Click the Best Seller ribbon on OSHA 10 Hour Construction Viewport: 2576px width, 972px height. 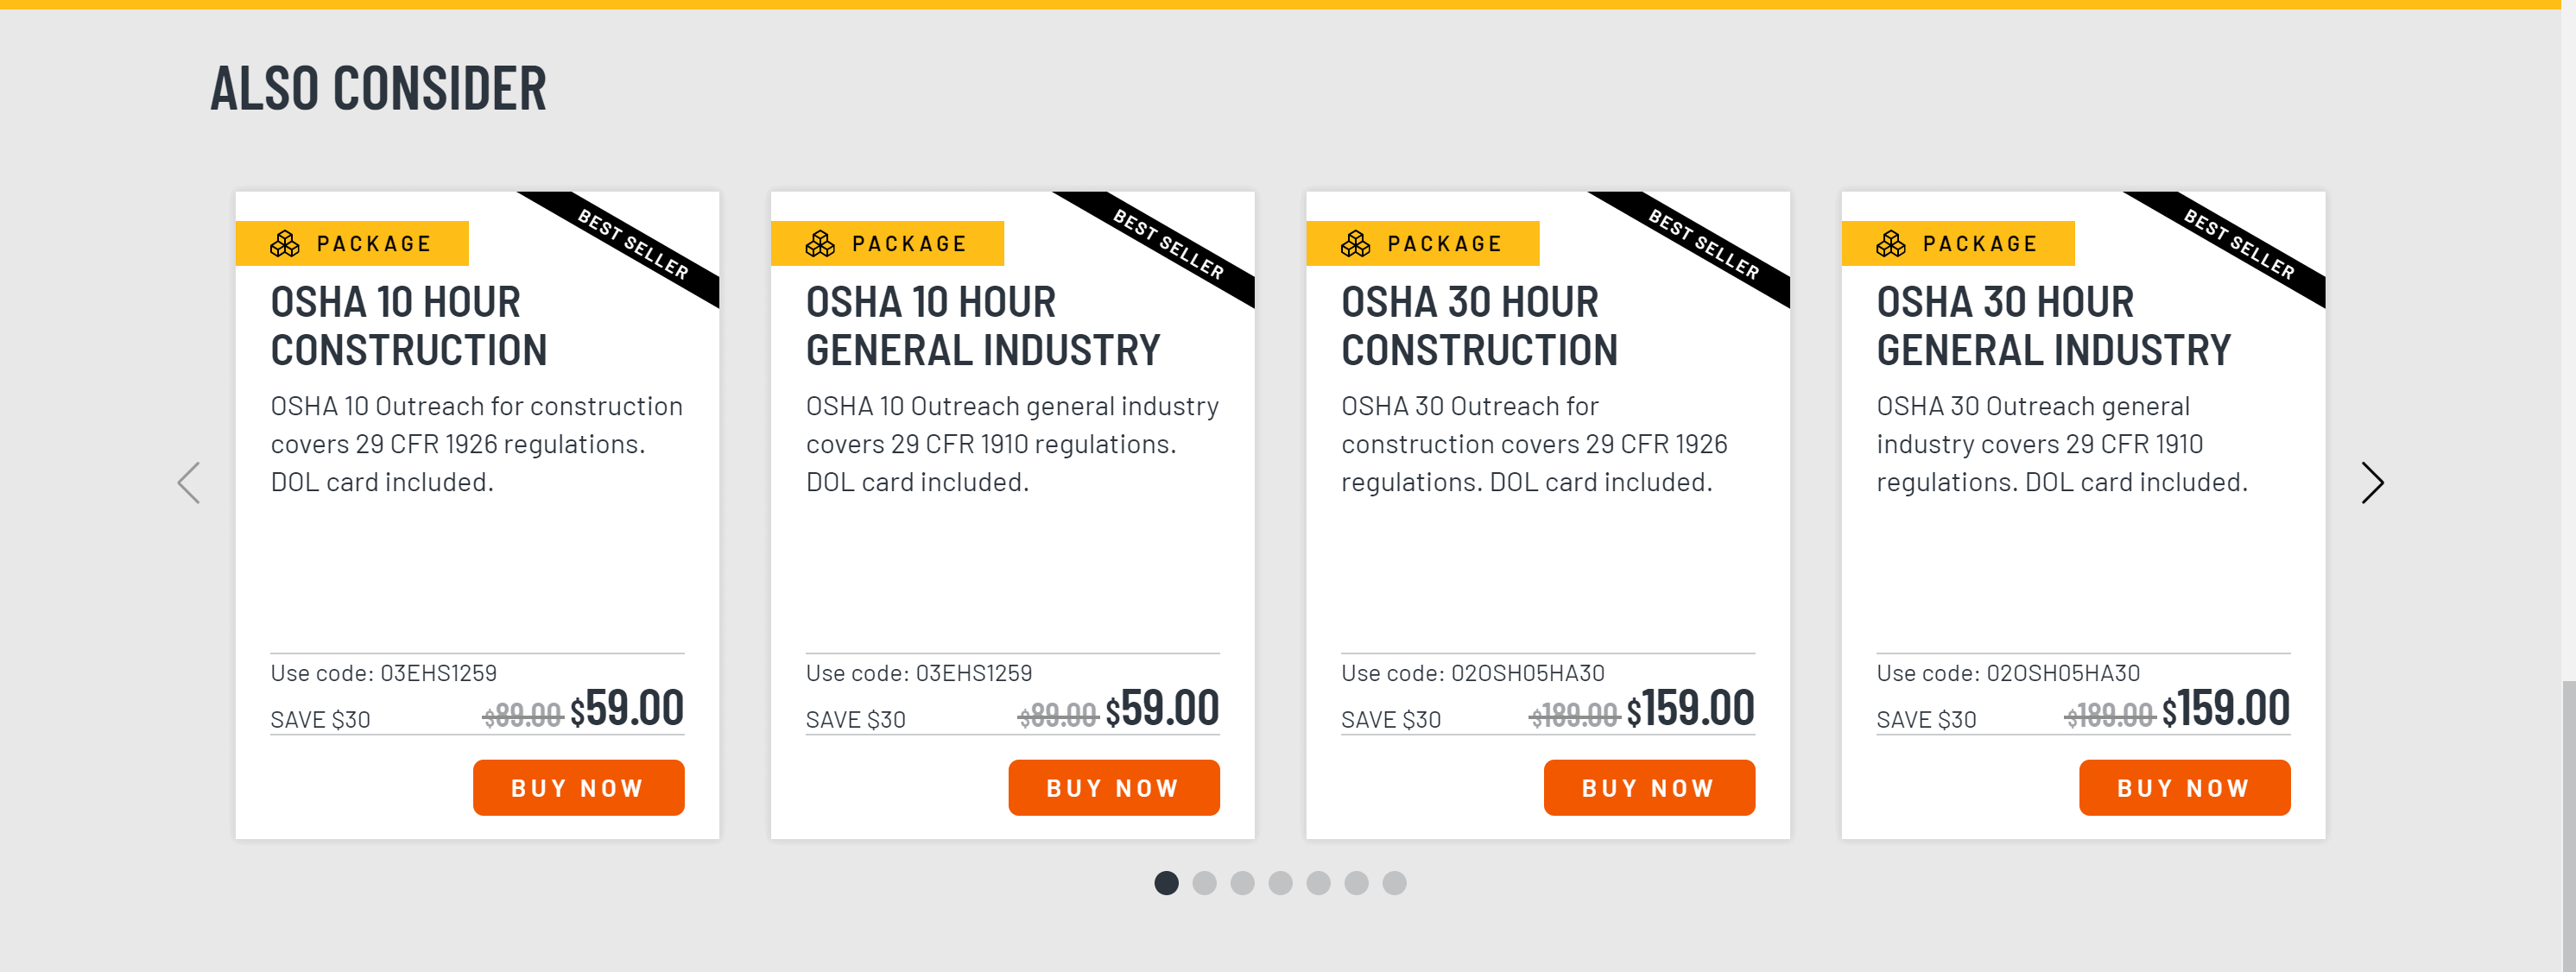(633, 244)
